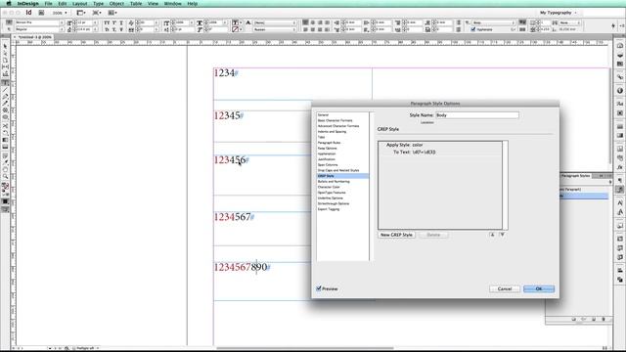The image size is (626, 352).
Task: Open the language dropdown
Action: tap(275, 29)
